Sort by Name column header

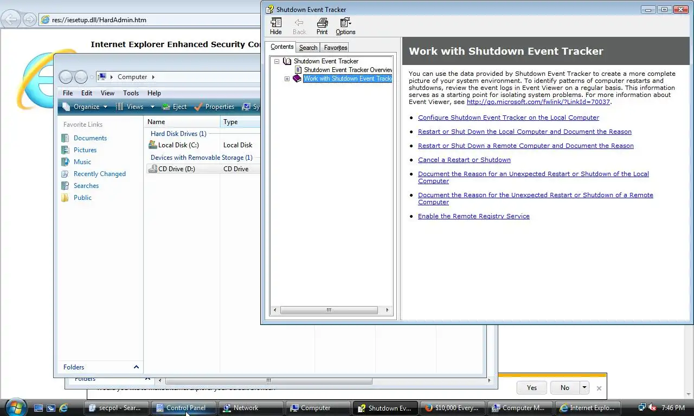pyautogui.click(x=182, y=122)
